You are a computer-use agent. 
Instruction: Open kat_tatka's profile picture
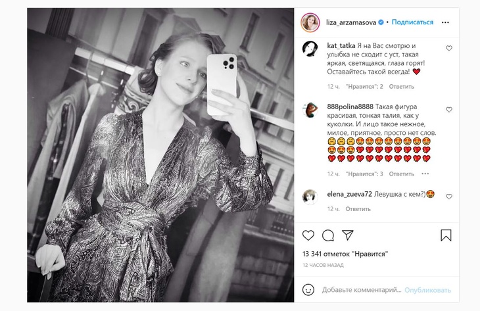310,48
